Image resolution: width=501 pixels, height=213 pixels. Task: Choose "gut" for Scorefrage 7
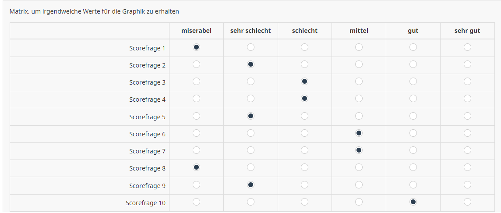[413, 150]
